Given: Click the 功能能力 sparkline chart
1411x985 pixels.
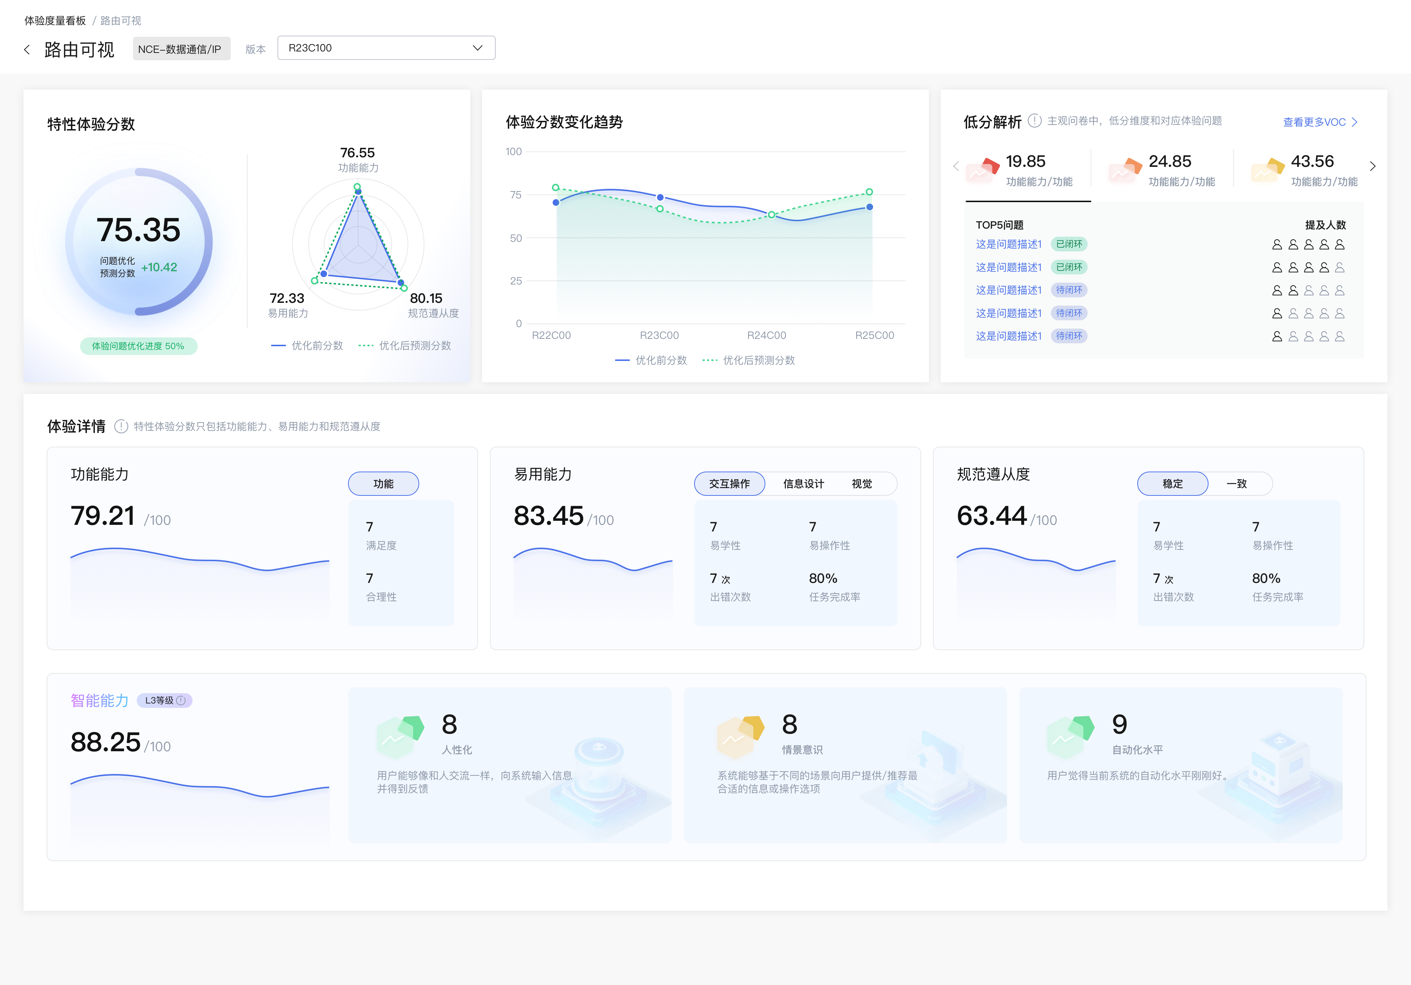Looking at the screenshot, I should coord(200,582).
